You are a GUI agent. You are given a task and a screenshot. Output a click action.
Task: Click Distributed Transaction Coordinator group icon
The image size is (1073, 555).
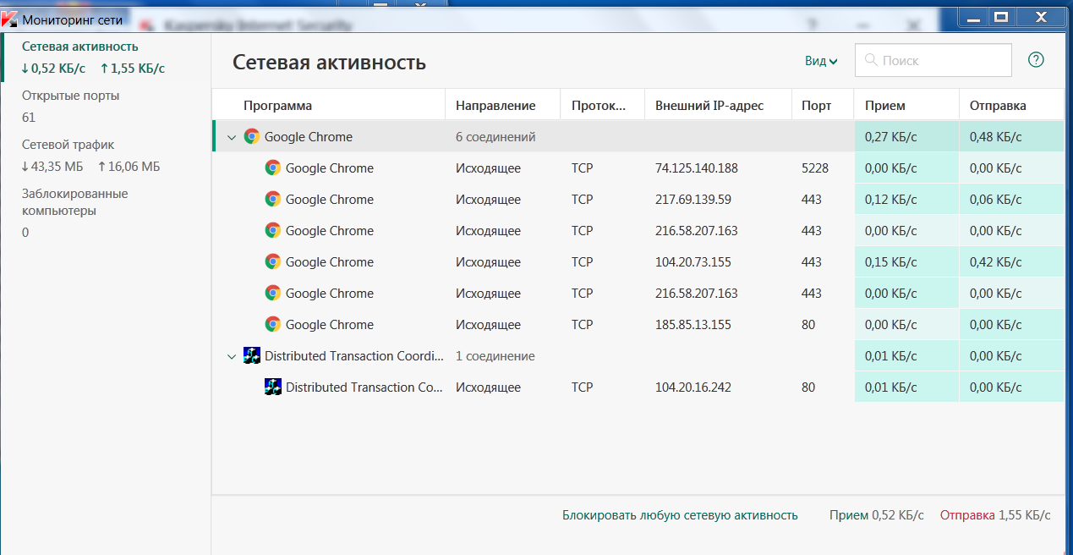pos(251,355)
